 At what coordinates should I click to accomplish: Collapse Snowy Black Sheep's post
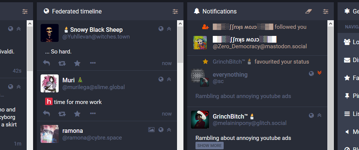pos(169,29)
